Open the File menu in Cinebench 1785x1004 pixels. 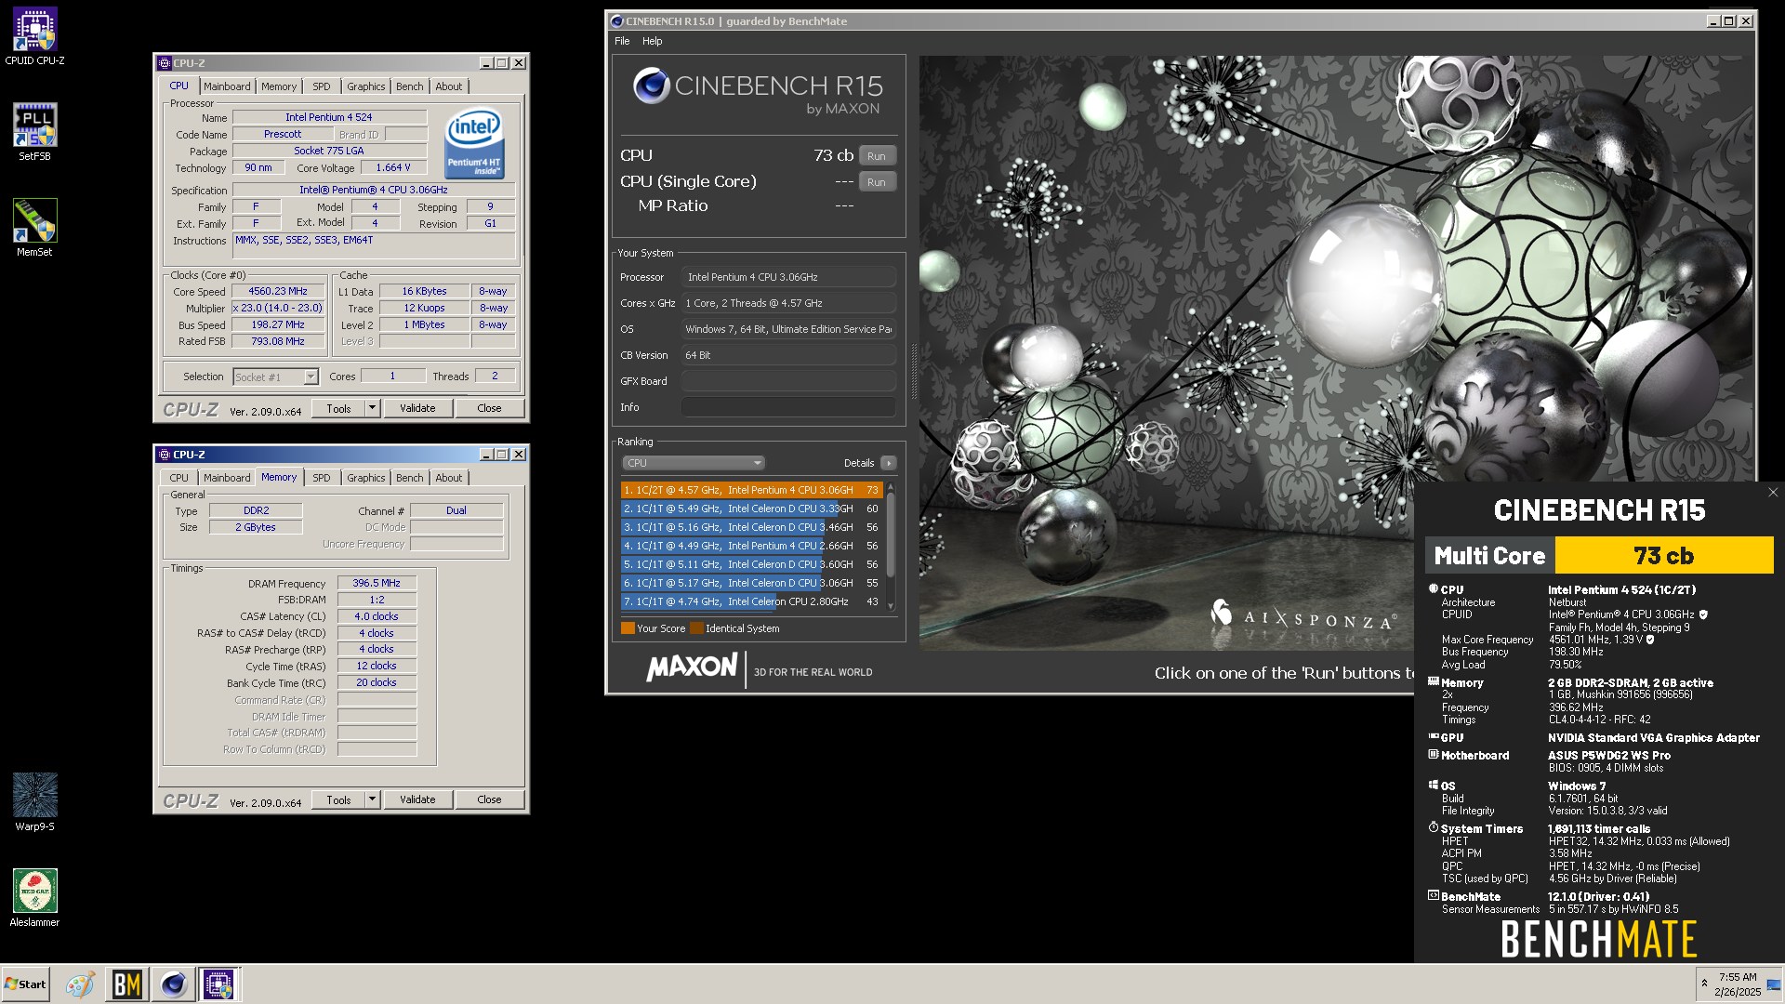pos(622,41)
